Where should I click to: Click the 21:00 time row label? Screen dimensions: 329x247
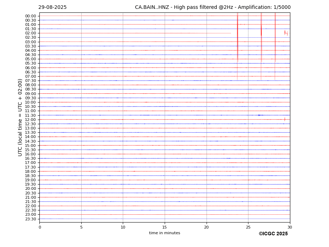[31, 197]
